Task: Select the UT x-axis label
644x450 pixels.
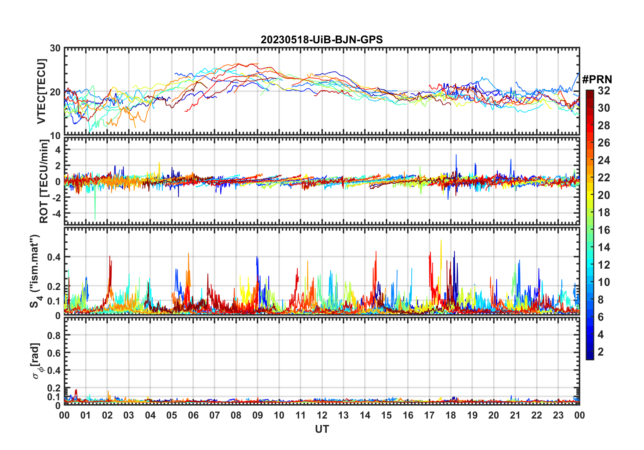Action: 322,429
